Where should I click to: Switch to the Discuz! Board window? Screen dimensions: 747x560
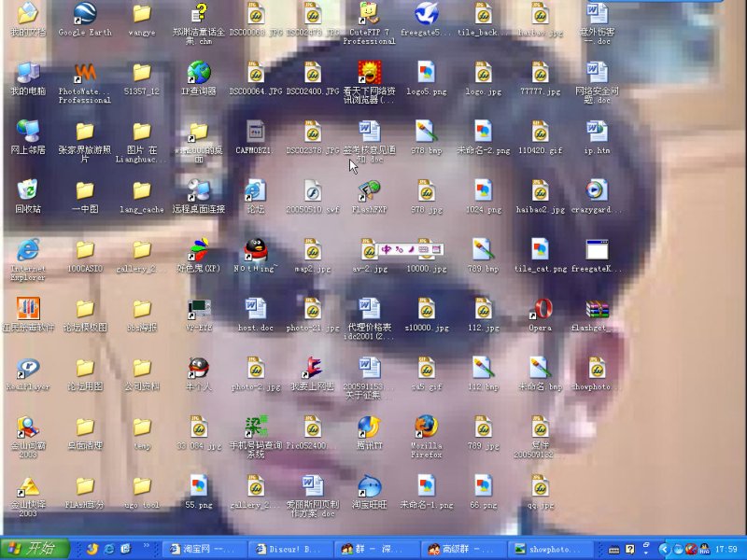[289, 550]
